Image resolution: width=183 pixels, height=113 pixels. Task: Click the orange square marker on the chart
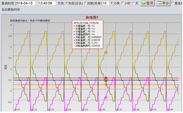(106, 84)
